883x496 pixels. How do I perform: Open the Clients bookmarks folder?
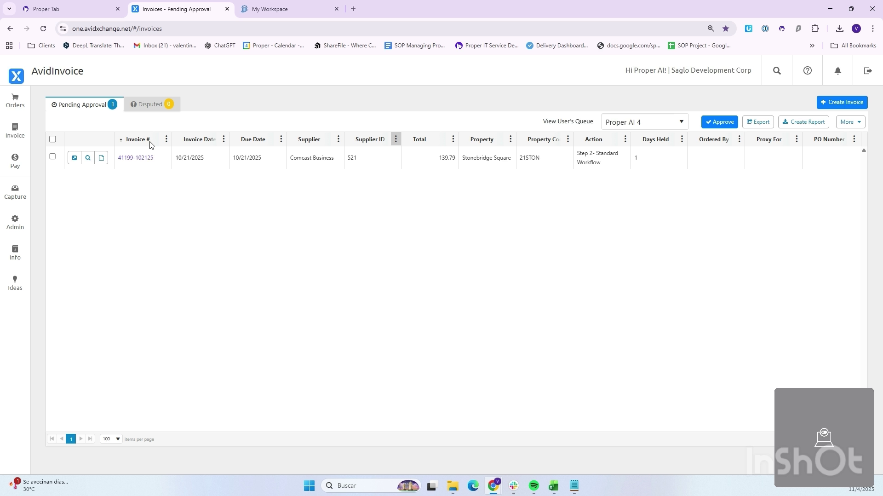[x=41, y=46]
